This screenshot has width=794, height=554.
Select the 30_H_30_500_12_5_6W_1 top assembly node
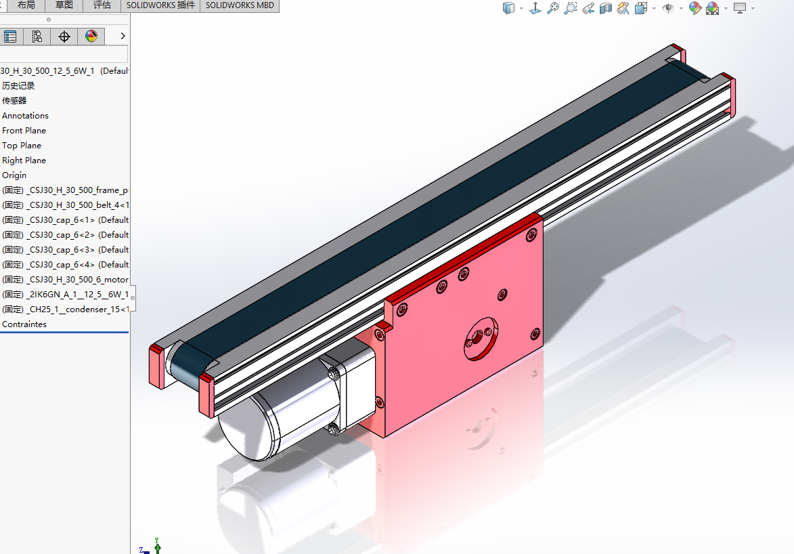coord(64,71)
